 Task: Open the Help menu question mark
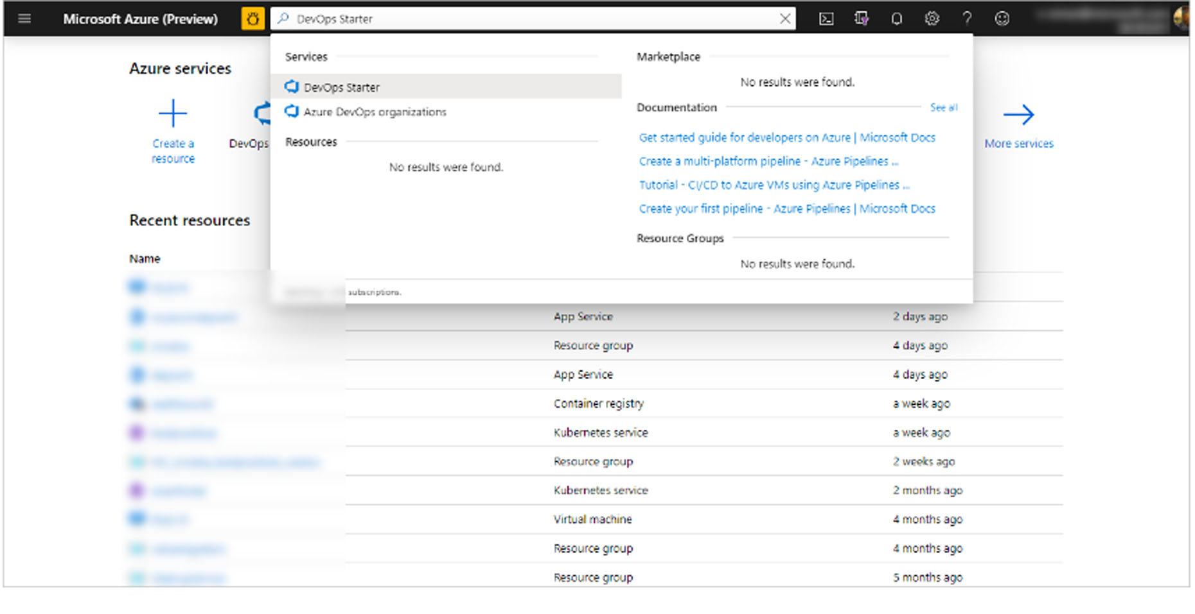tap(967, 19)
